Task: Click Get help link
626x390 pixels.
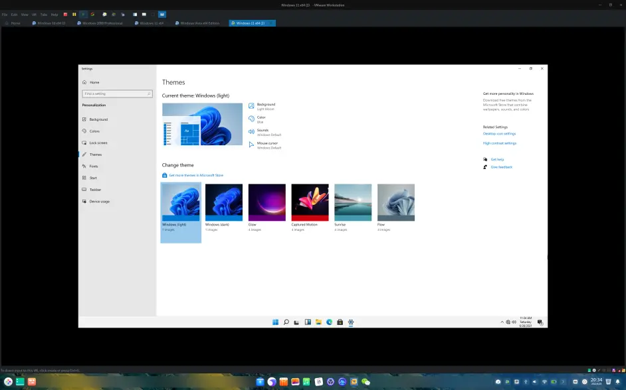Action: [x=497, y=159]
